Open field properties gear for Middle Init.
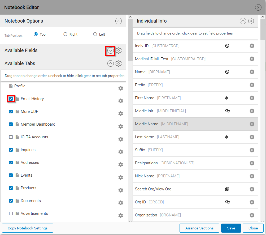266x235 pixels. pos(252,111)
